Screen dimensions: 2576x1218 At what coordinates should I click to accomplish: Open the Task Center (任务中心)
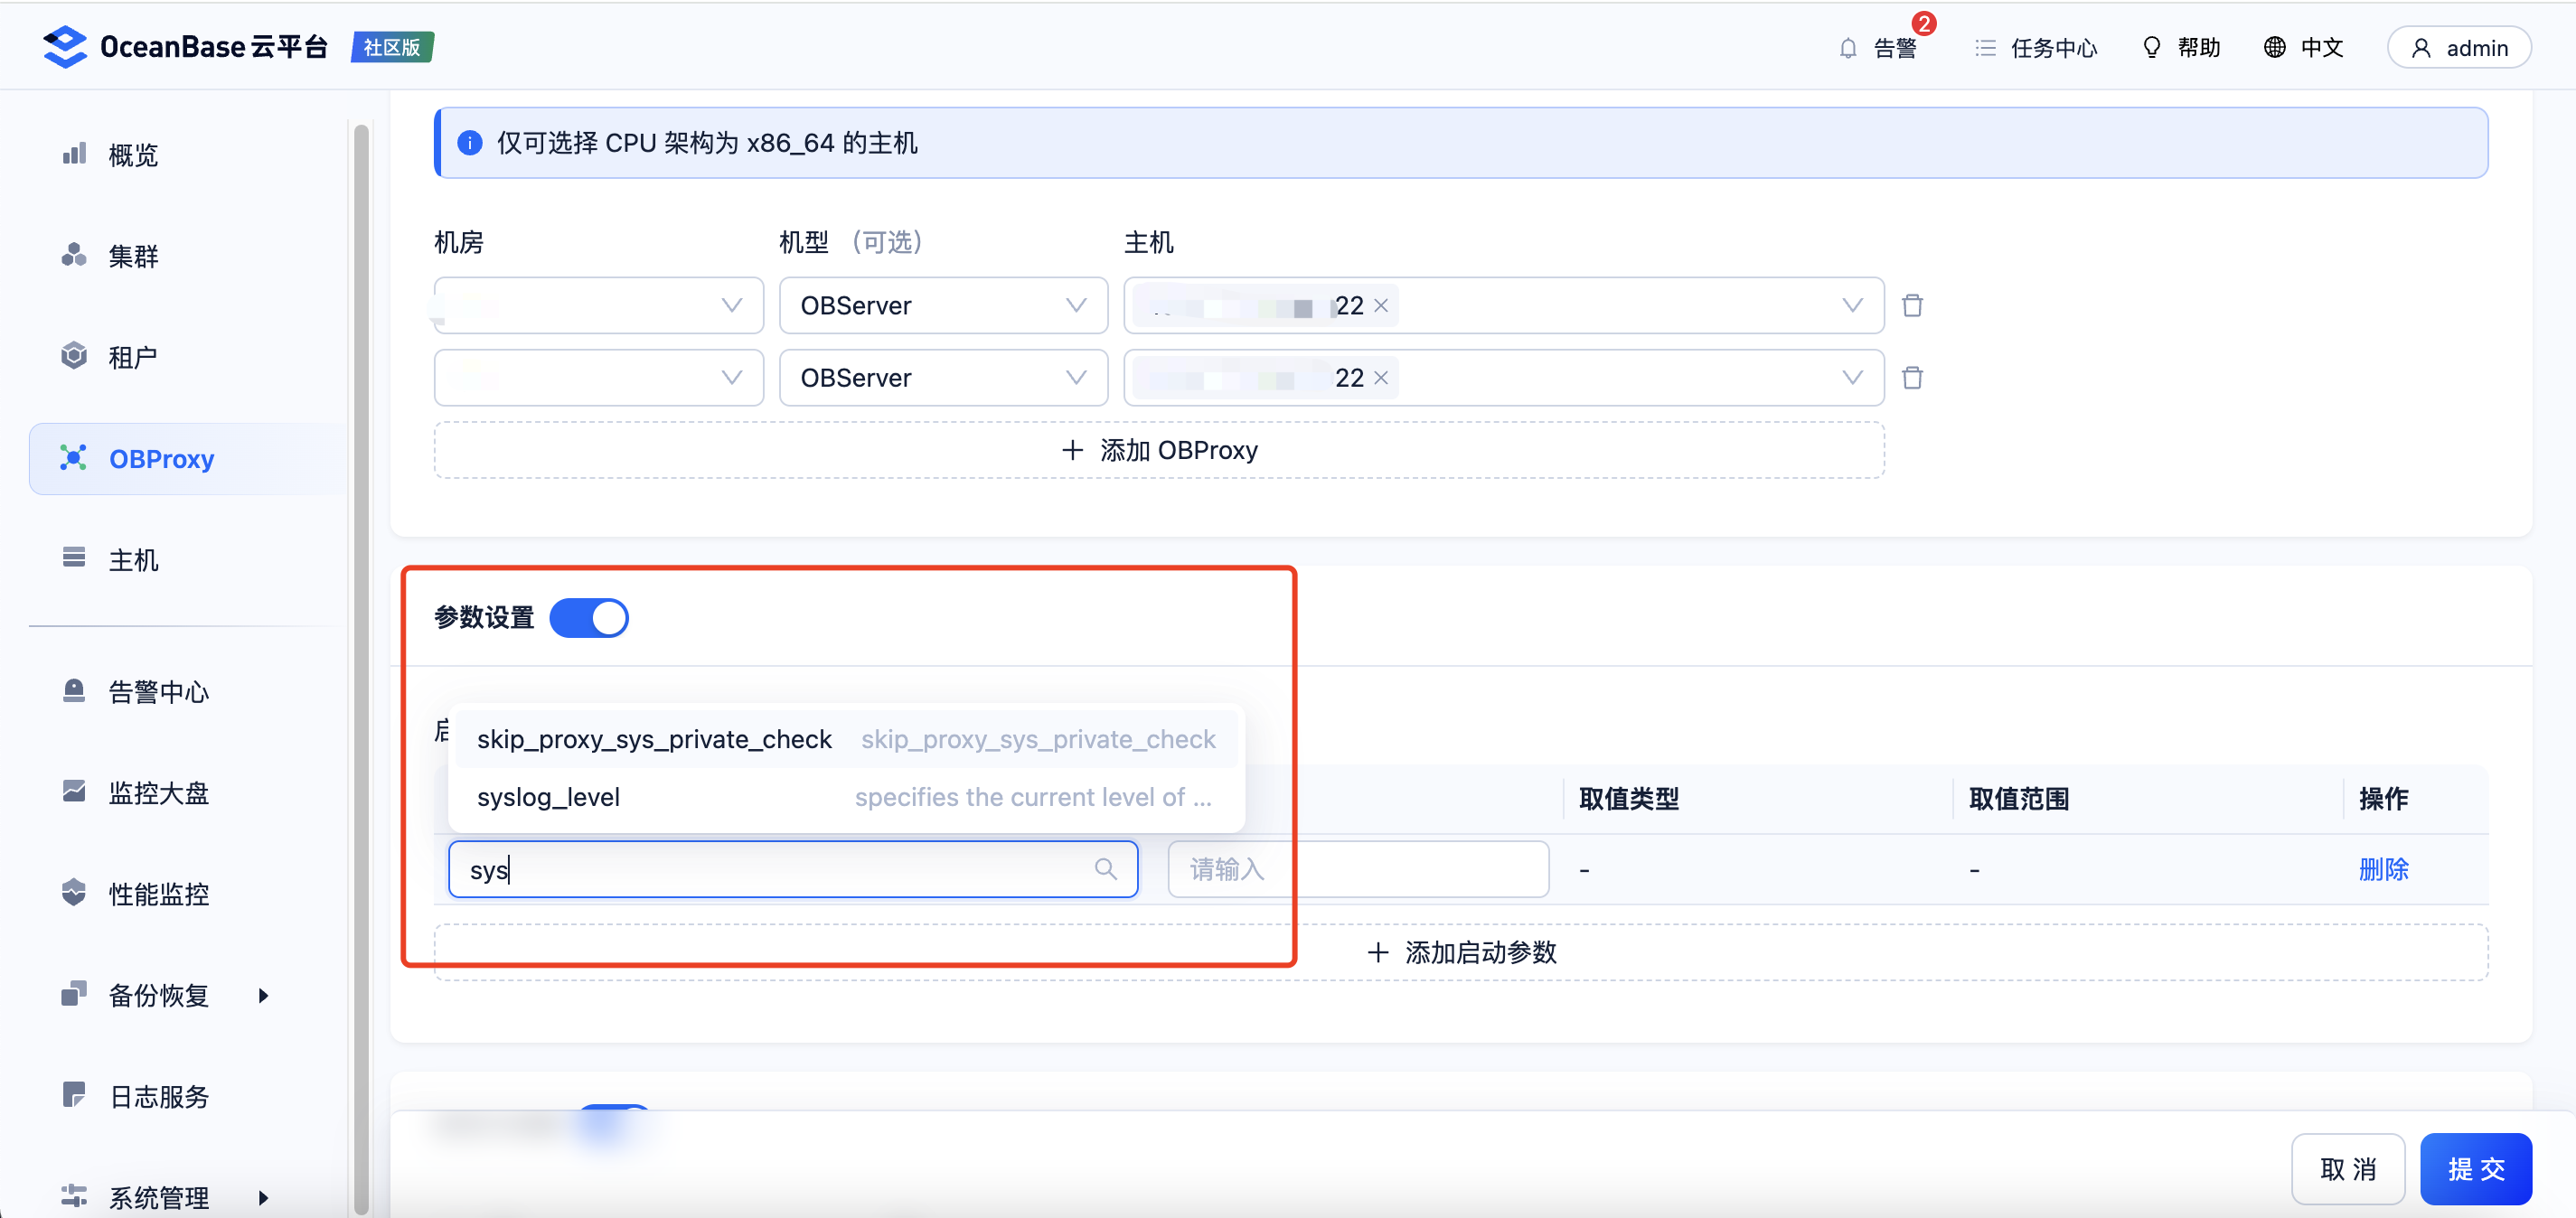click(x=2036, y=48)
